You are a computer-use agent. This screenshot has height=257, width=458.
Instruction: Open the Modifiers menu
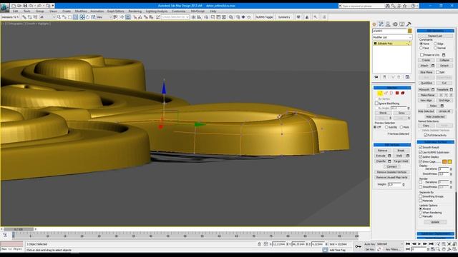(x=81, y=11)
